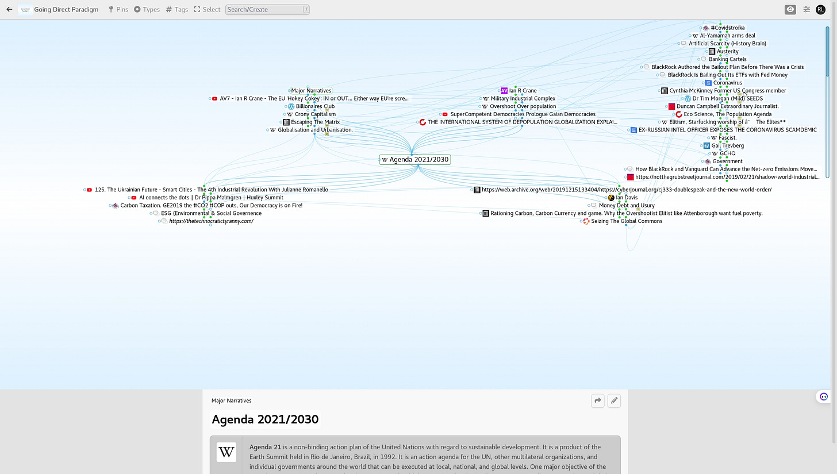837x474 pixels.
Task: Select the Rationing Carbon, Carbon Currency node
Action: tap(623, 213)
